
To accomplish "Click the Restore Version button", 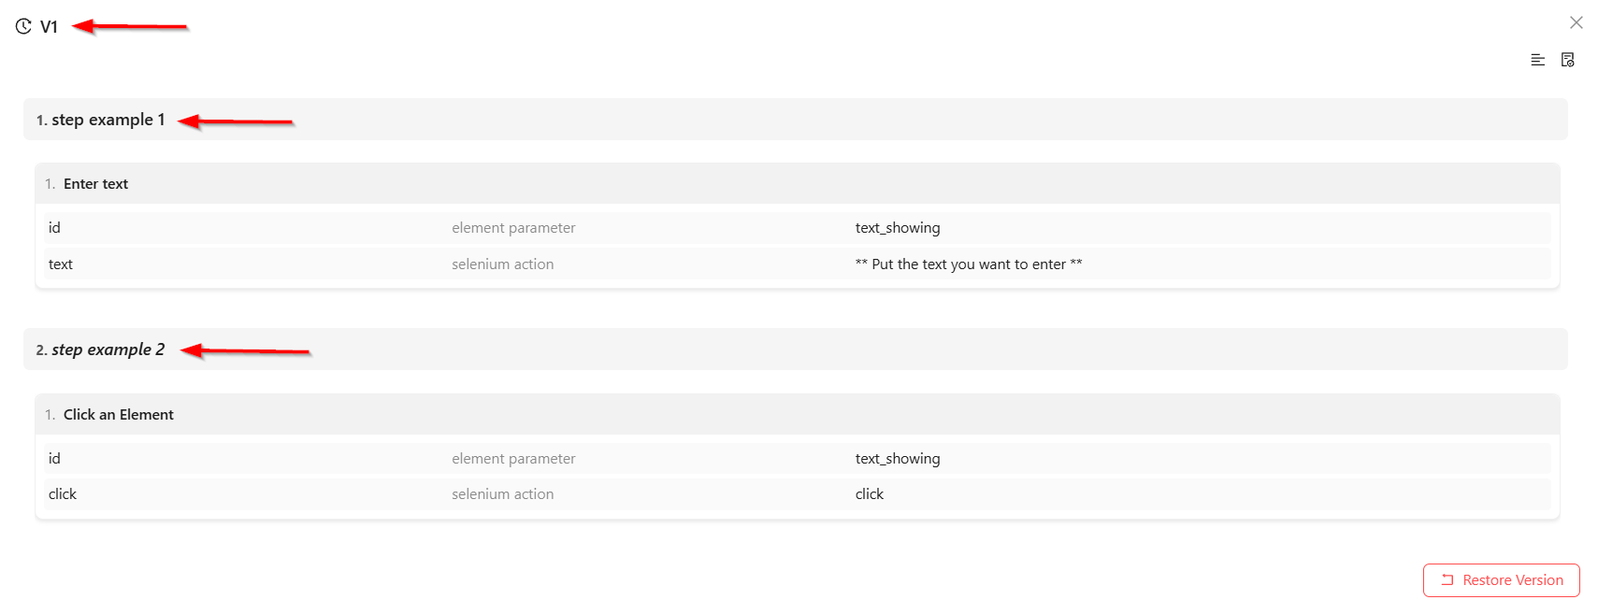I will pos(1501,579).
